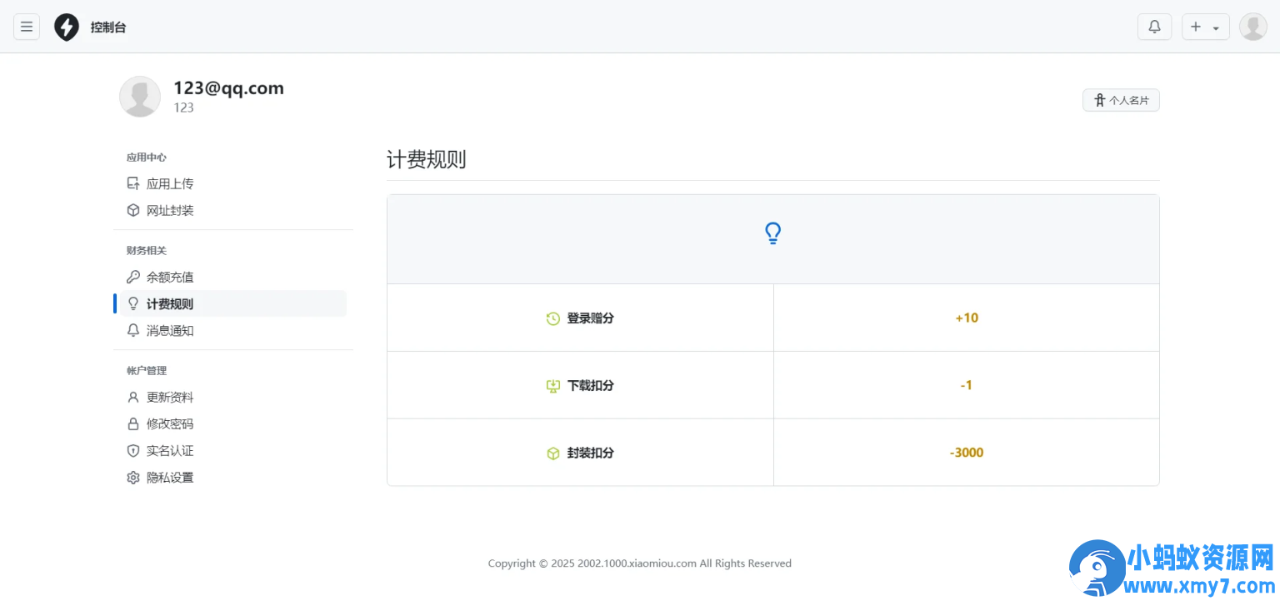Select 计费规则 sidebar item

click(x=232, y=303)
